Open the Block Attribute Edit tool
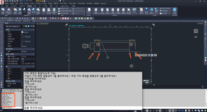The width and height of the screenshot is (207, 112). coord(9,11)
